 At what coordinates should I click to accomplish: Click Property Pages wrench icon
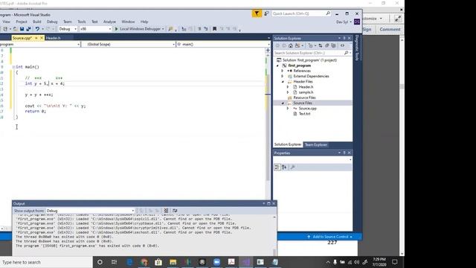(x=292, y=167)
